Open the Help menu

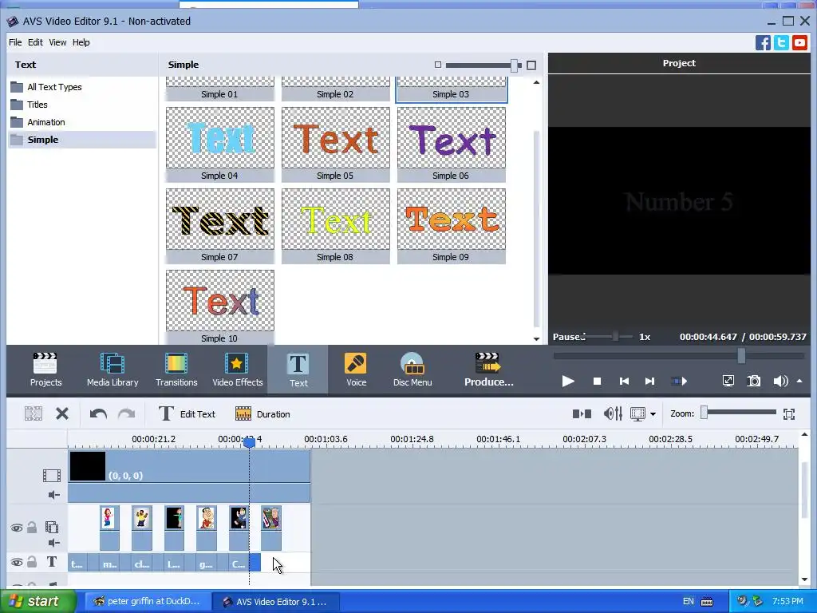[x=81, y=42]
